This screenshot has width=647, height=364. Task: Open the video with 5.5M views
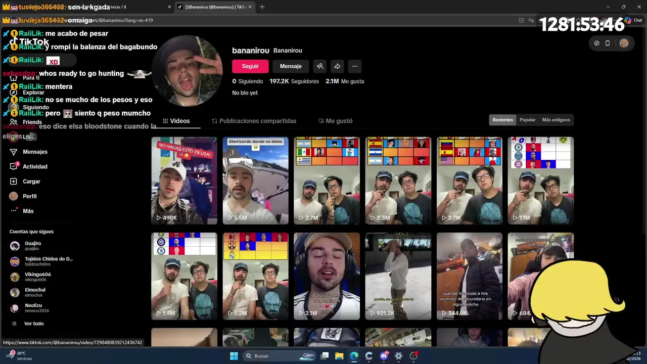pyautogui.click(x=256, y=180)
